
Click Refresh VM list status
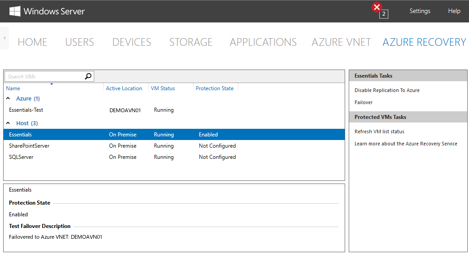coord(379,131)
